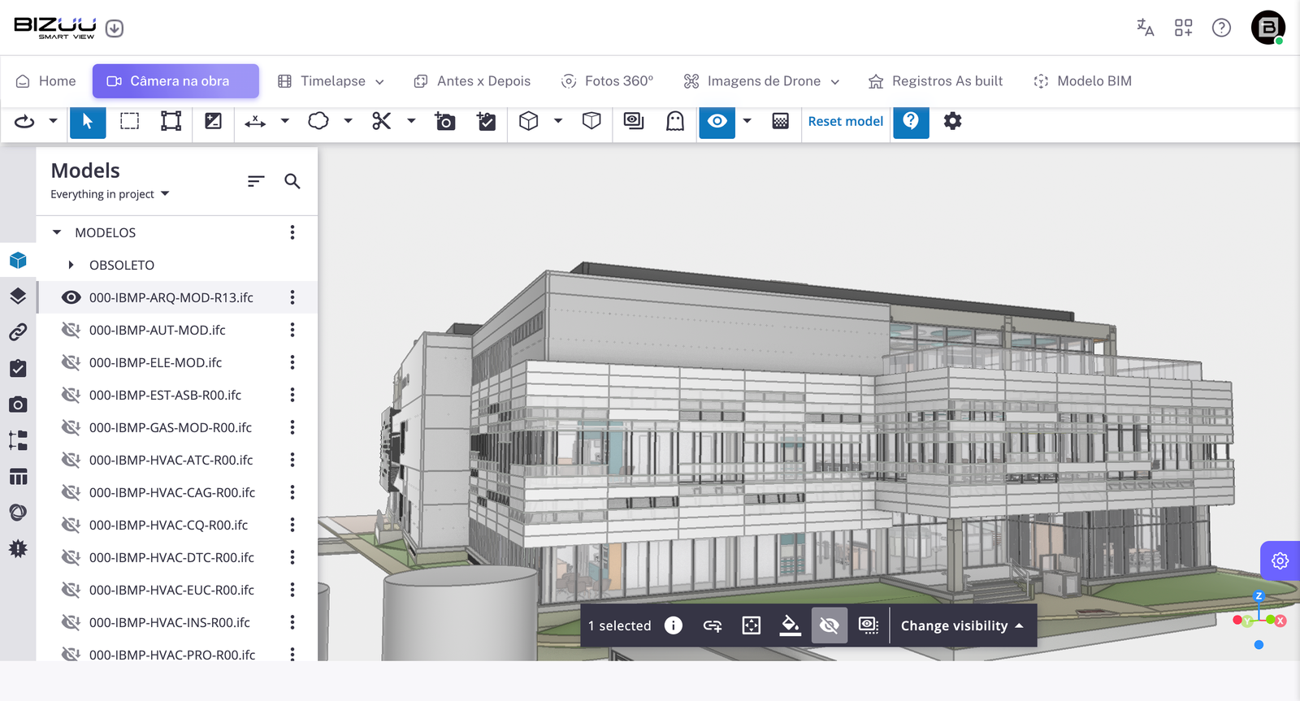This screenshot has height=701, width=1300.
Task: Open the Fotos 360° tab
Action: 607,81
